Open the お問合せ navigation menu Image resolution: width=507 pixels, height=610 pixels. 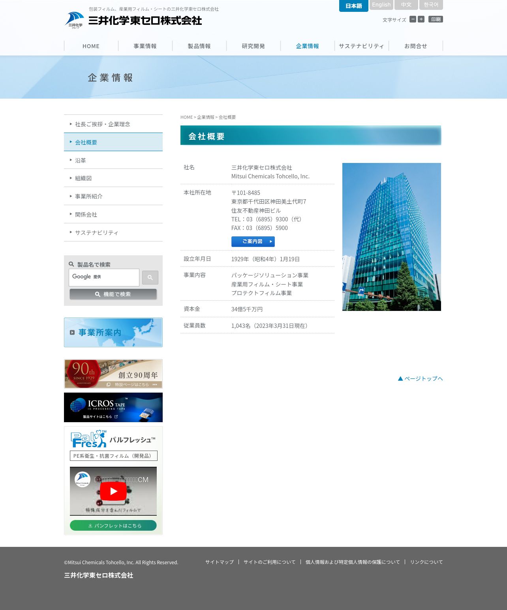[416, 46]
